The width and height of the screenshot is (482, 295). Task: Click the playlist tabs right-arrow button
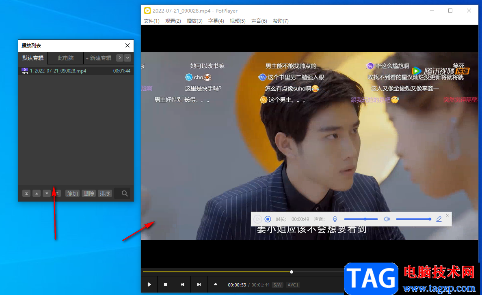120,58
